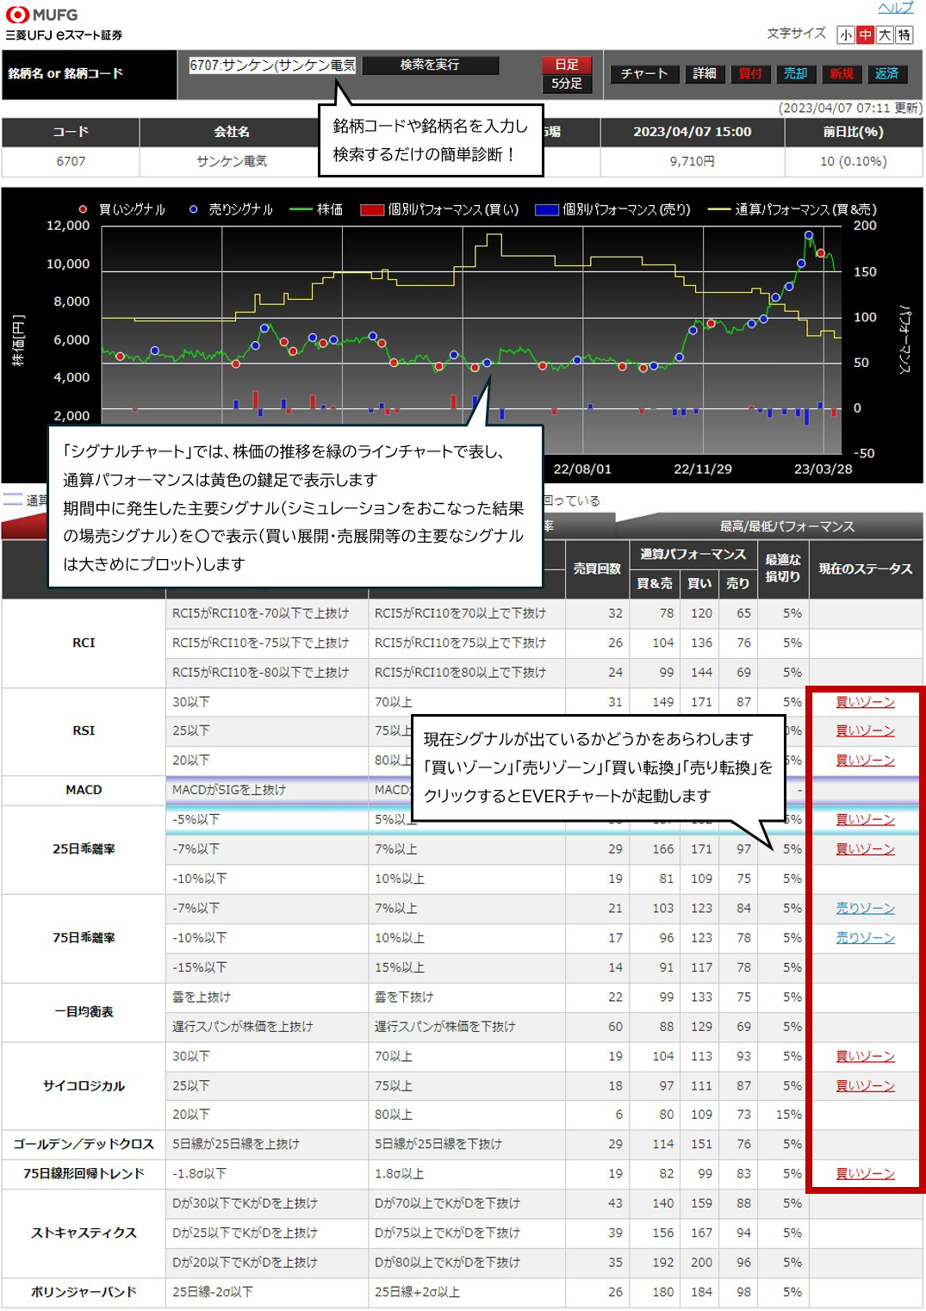Viewport: 926px width, 1311px height.
Task: Click green 株価 legend line
Action: (x=300, y=209)
